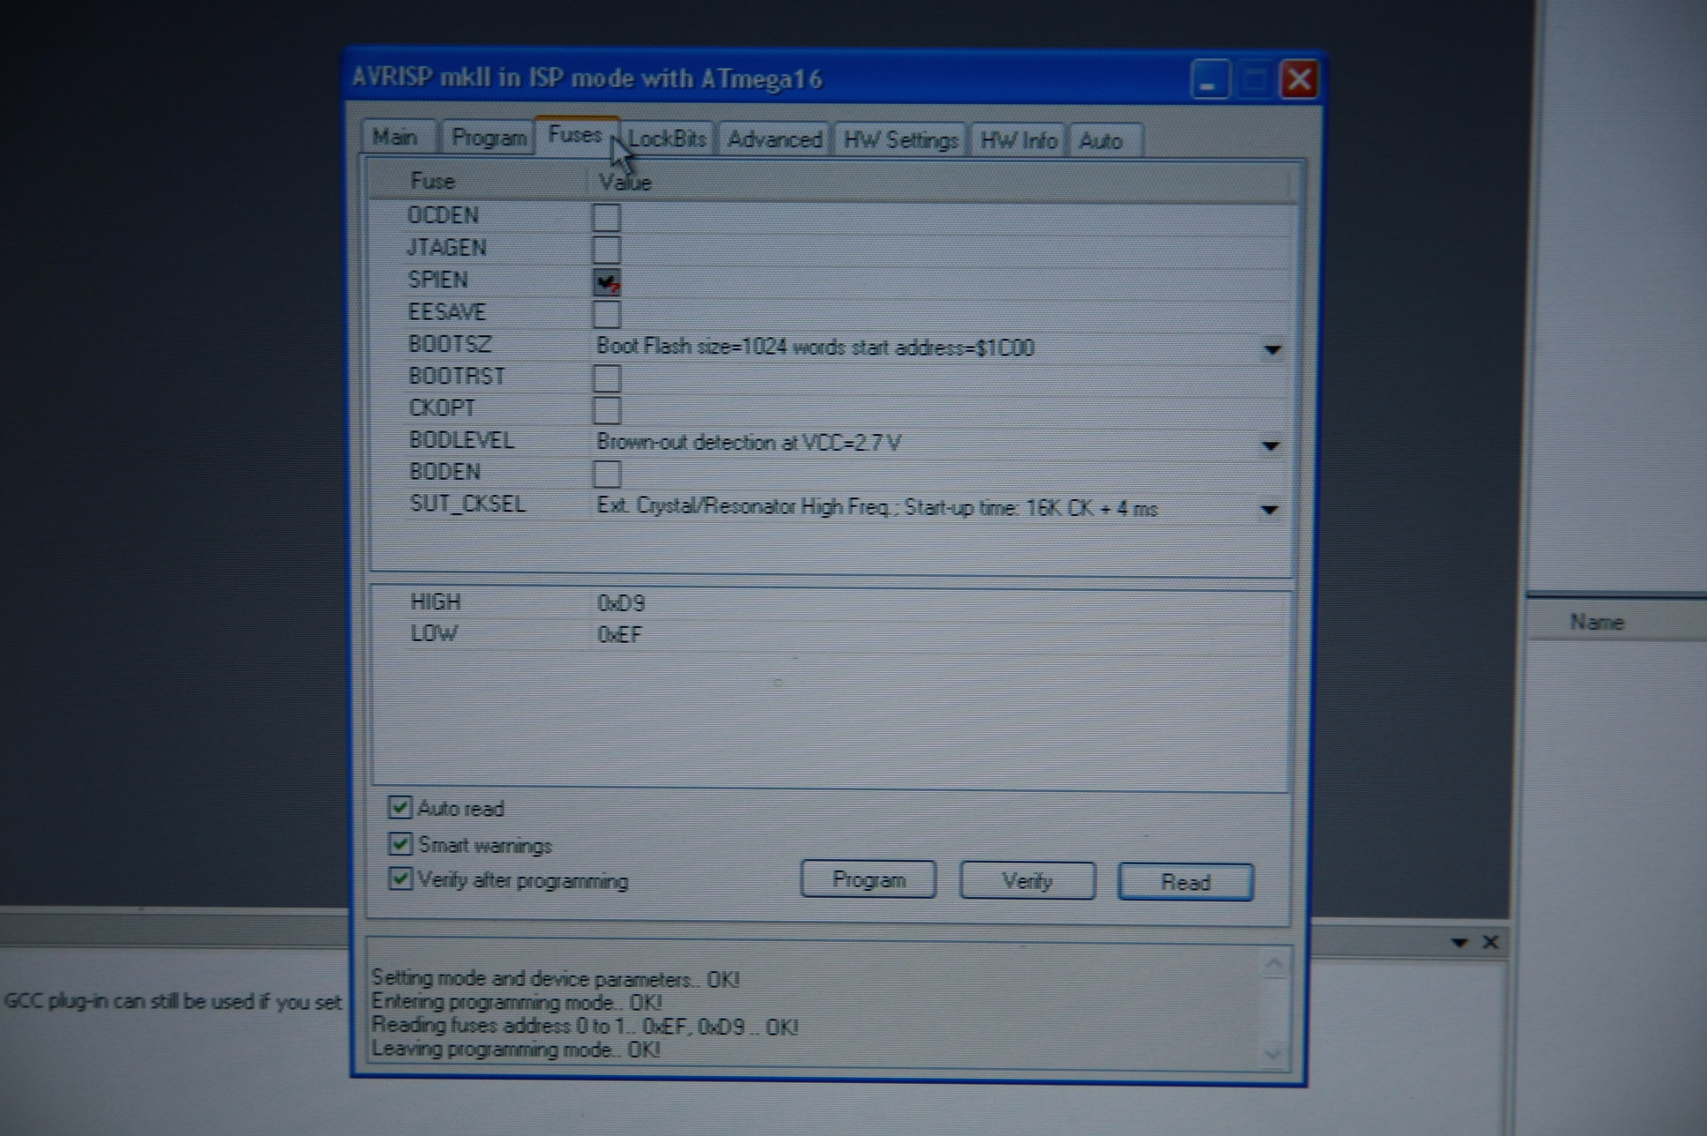
Task: Enable the BOOTRST fuse checkbox
Action: pyautogui.click(x=606, y=378)
